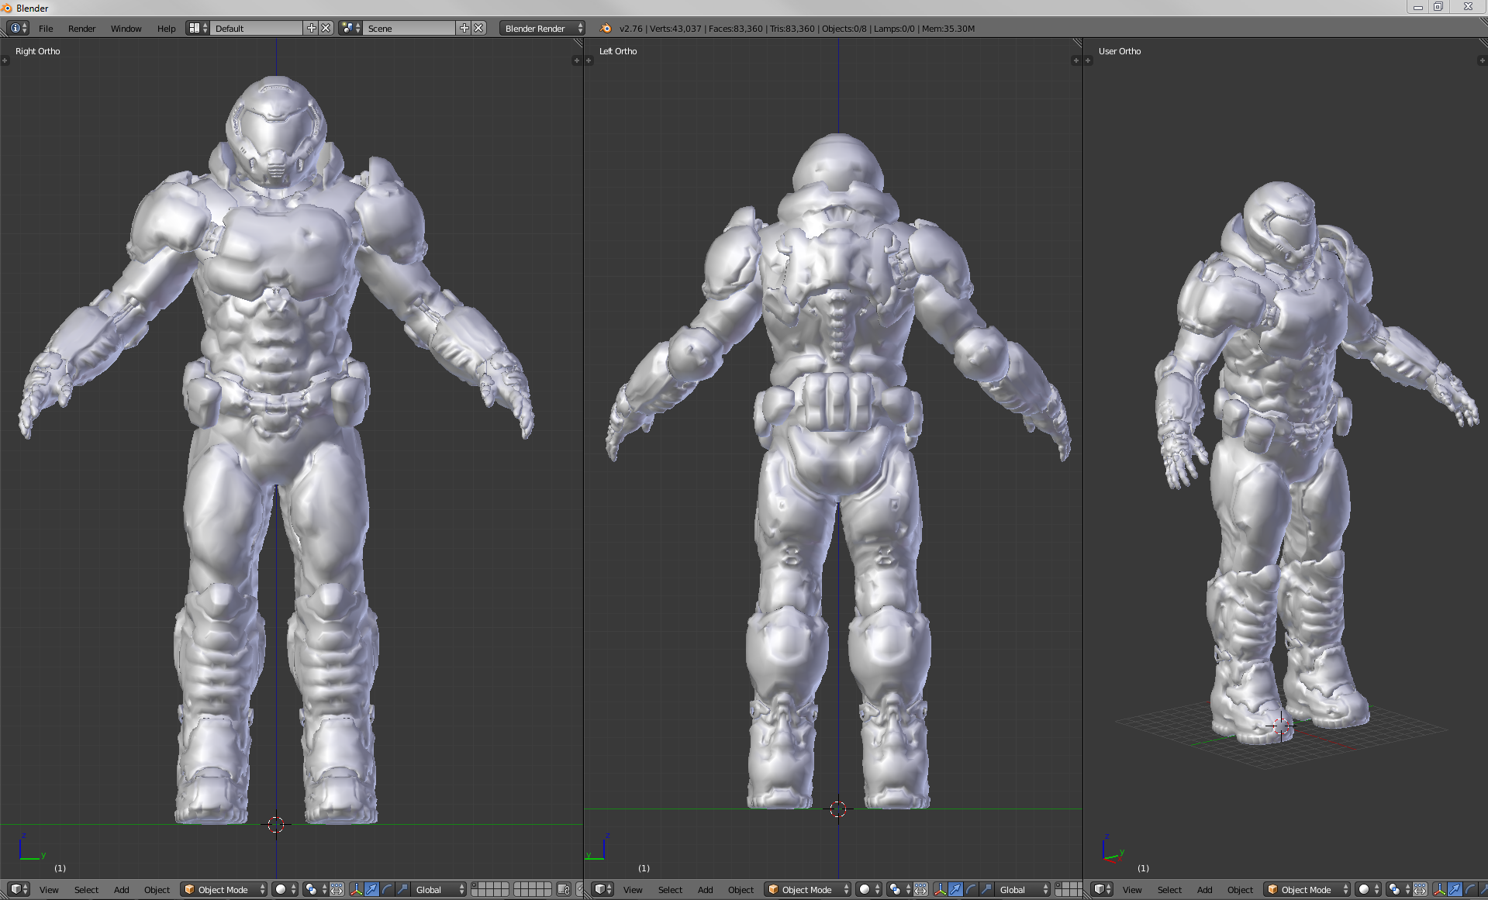Open Object Mode dropdown in Left Ortho viewport
Screen dimensions: 1488x900
tap(808, 889)
